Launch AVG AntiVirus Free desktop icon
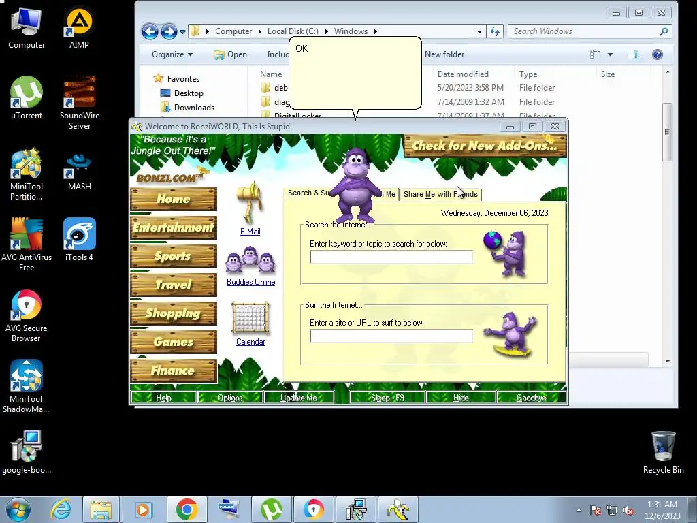697x523 pixels. [27, 244]
